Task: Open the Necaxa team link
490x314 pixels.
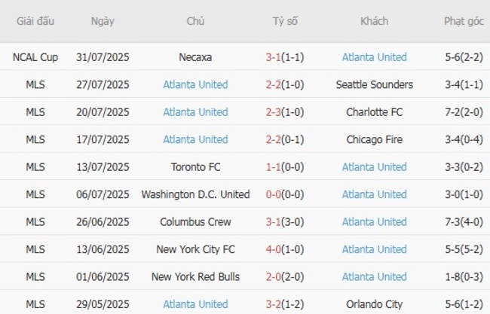Action: point(195,57)
